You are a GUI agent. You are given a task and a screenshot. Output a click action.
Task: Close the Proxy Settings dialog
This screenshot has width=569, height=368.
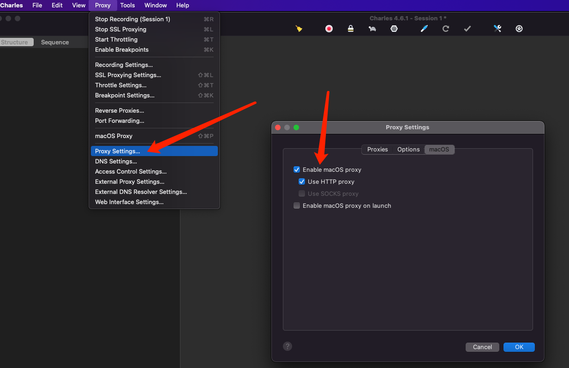click(278, 127)
